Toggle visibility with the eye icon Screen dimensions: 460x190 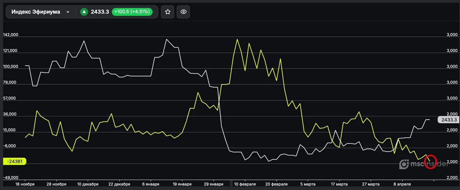[x=183, y=12]
